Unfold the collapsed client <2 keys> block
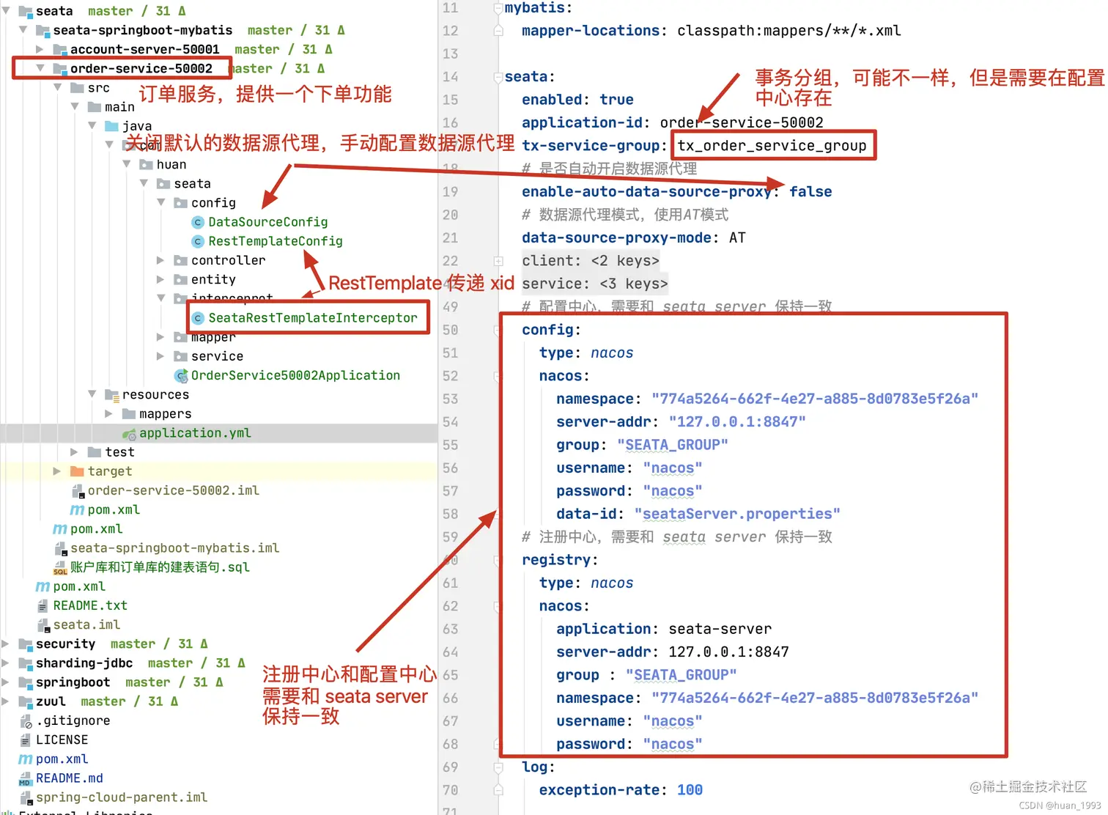The height and width of the screenshot is (815, 1108). (x=498, y=261)
